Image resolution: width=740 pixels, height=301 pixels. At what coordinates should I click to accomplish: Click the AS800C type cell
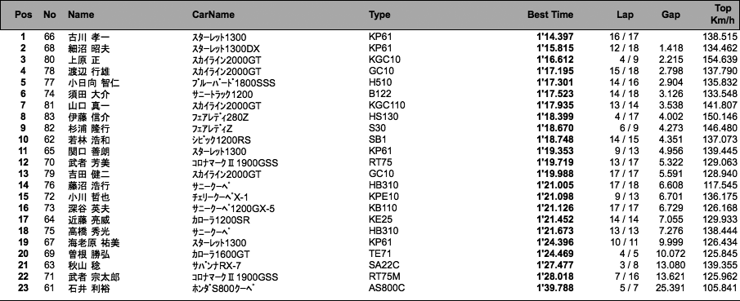pyautogui.click(x=387, y=288)
